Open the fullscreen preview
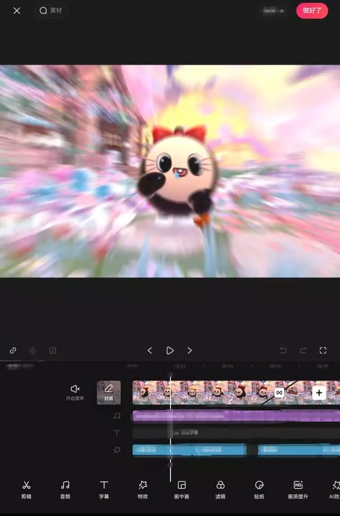Screen dimensions: 340x516 [x=323, y=350]
